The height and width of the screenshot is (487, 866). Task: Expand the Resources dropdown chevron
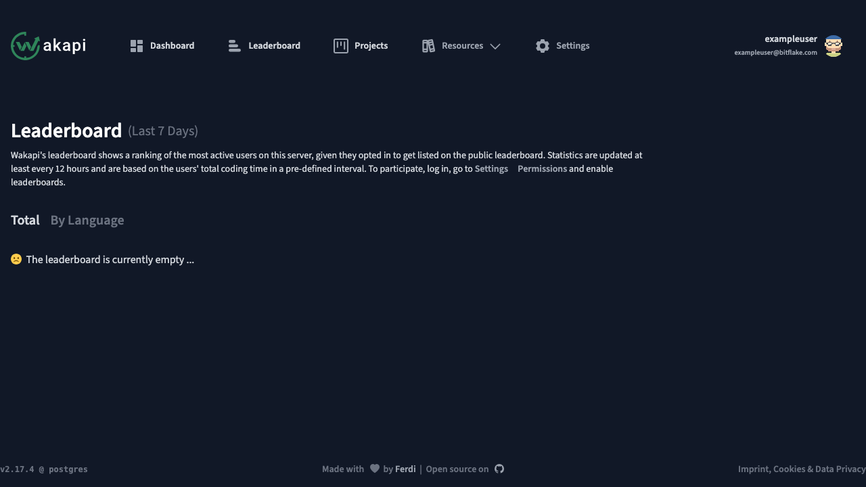(495, 46)
